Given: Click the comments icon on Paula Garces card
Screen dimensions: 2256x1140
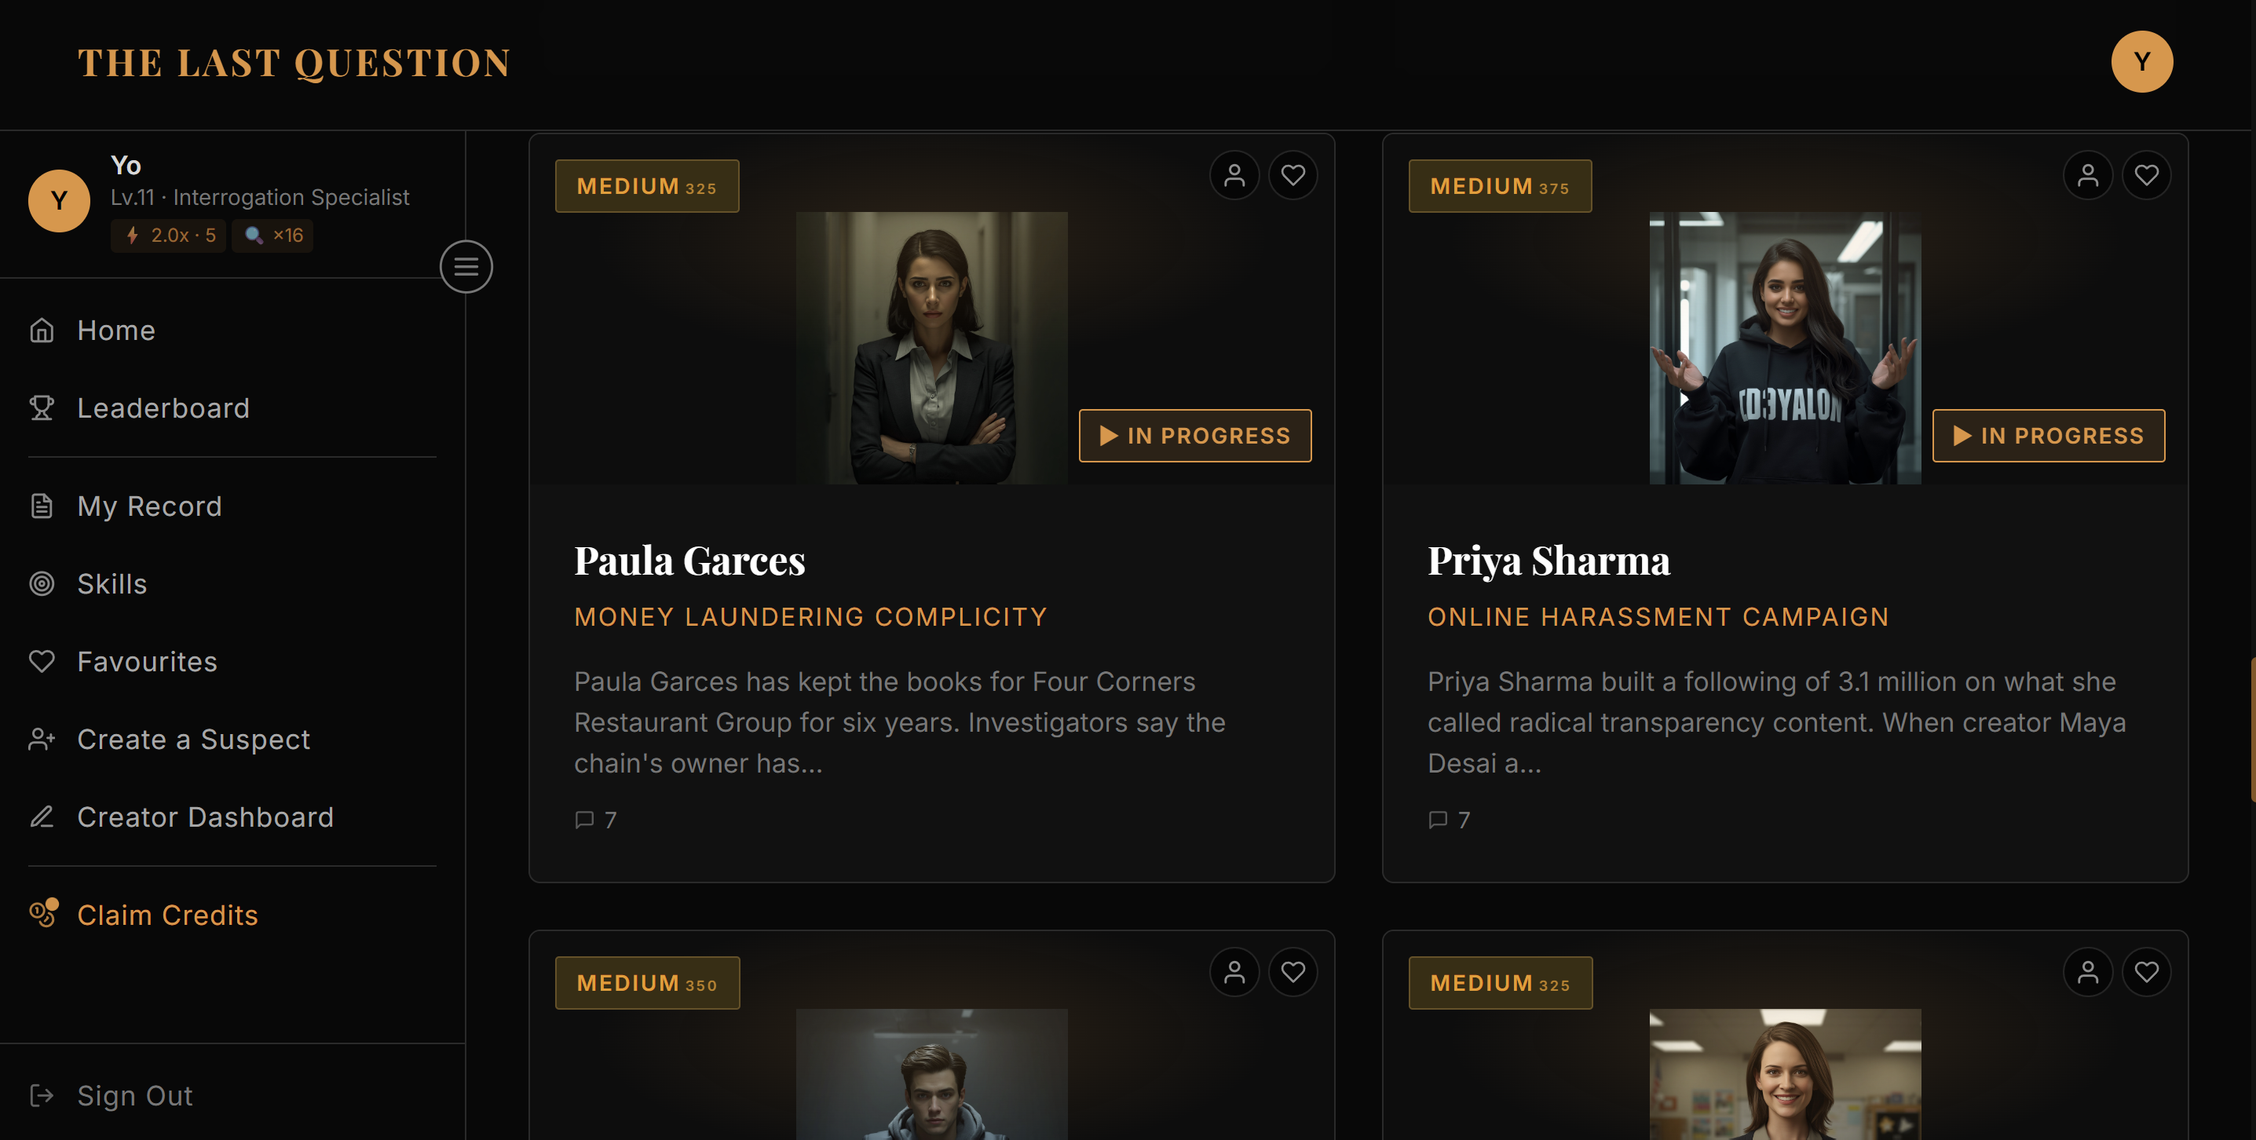Looking at the screenshot, I should point(584,820).
